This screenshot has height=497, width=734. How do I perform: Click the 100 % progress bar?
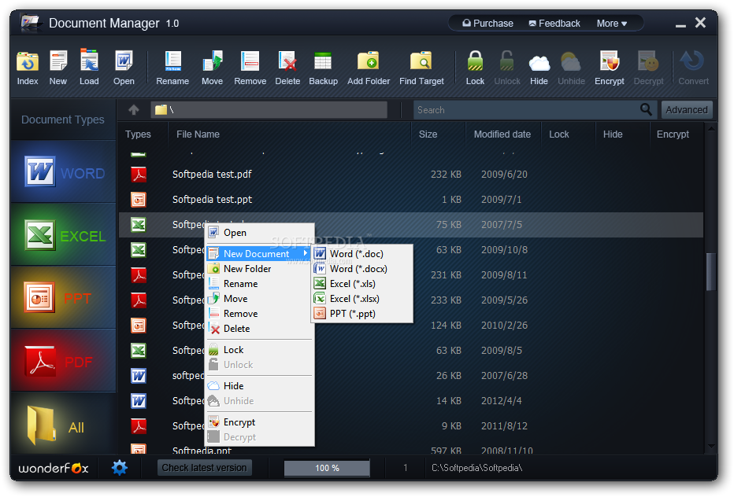pyautogui.click(x=327, y=468)
